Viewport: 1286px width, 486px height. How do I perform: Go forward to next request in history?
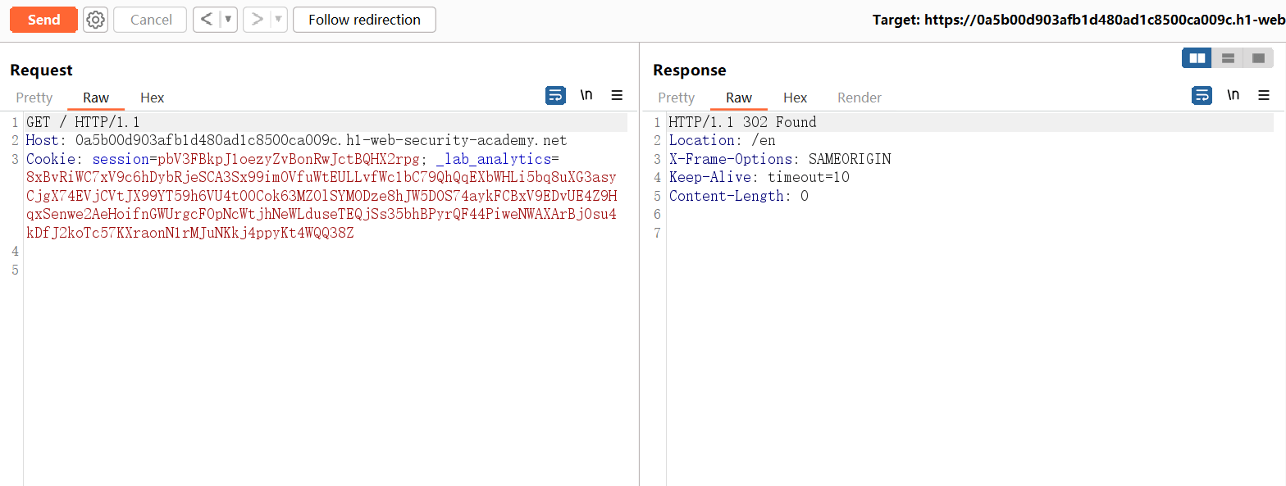pos(258,20)
